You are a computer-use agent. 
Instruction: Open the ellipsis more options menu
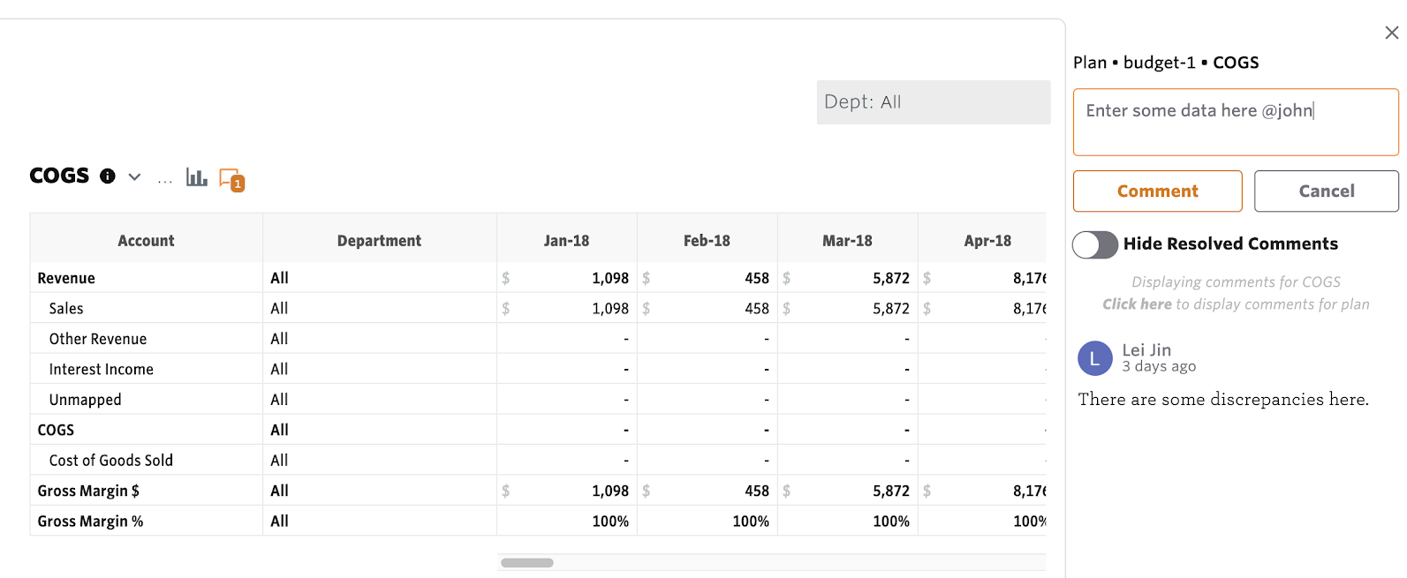(x=165, y=179)
